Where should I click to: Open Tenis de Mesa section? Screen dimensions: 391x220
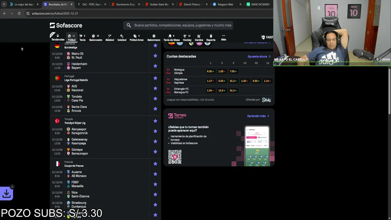pyautogui.click(x=171, y=37)
